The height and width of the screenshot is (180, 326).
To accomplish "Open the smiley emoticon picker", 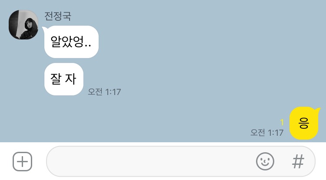I will click(x=265, y=161).
